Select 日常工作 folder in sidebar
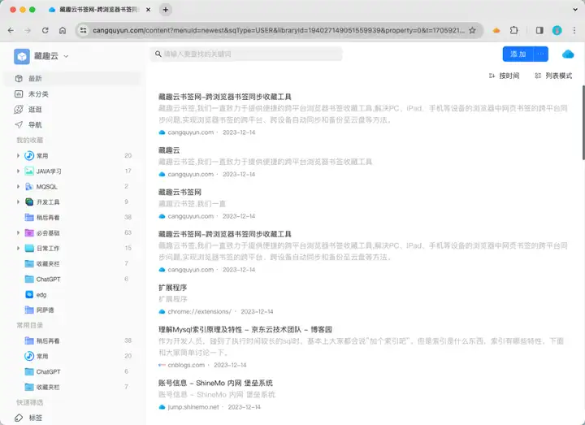The height and width of the screenshot is (425, 585). (x=48, y=248)
